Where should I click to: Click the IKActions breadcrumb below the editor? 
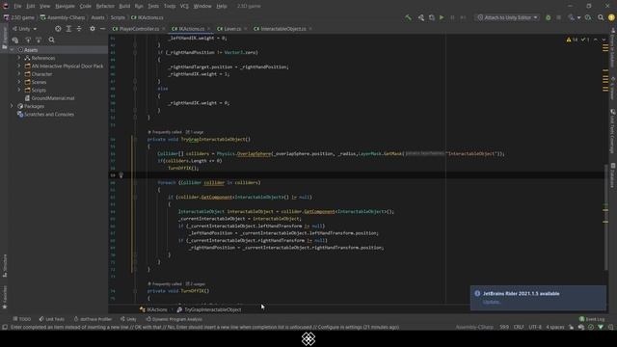pyautogui.click(x=153, y=309)
